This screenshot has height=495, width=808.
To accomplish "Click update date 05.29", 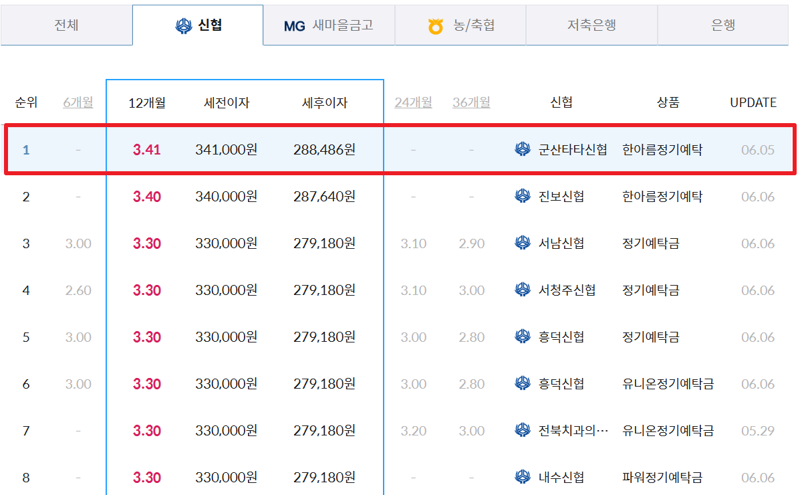I will [x=758, y=430].
